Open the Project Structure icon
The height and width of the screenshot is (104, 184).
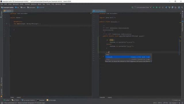[x=179, y=8]
